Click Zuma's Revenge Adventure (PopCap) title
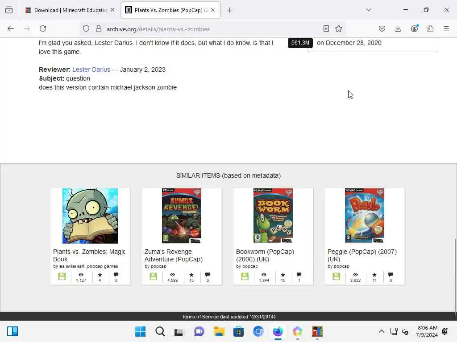457x342 pixels. [174, 255]
